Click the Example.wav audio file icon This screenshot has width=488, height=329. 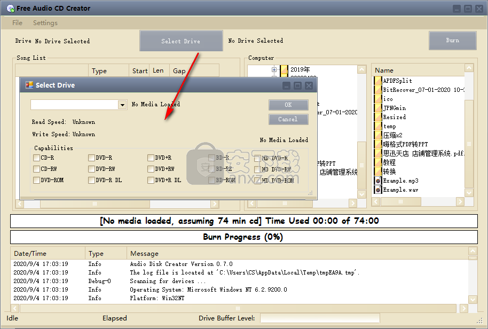click(x=378, y=190)
